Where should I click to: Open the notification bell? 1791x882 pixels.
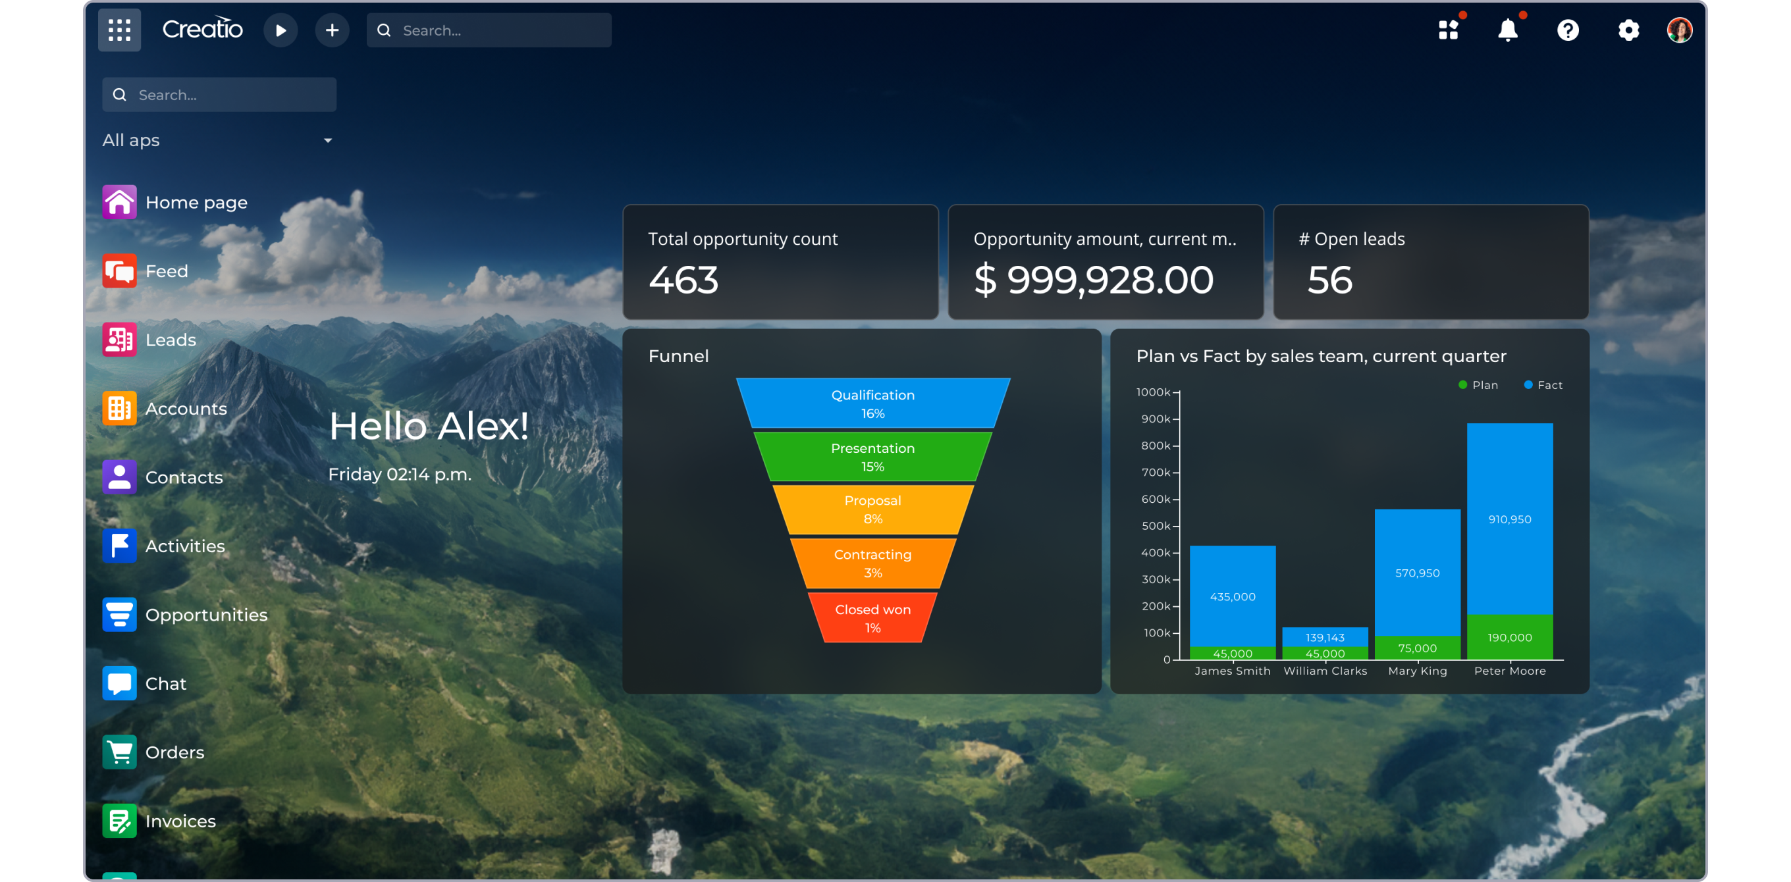pyautogui.click(x=1507, y=30)
